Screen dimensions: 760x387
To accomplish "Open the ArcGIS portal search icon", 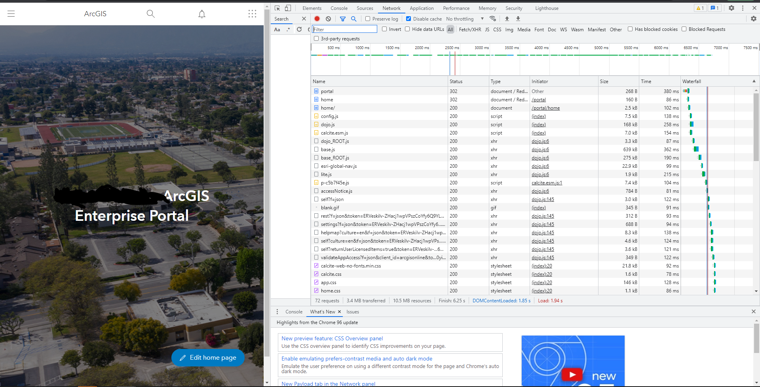I will click(150, 14).
